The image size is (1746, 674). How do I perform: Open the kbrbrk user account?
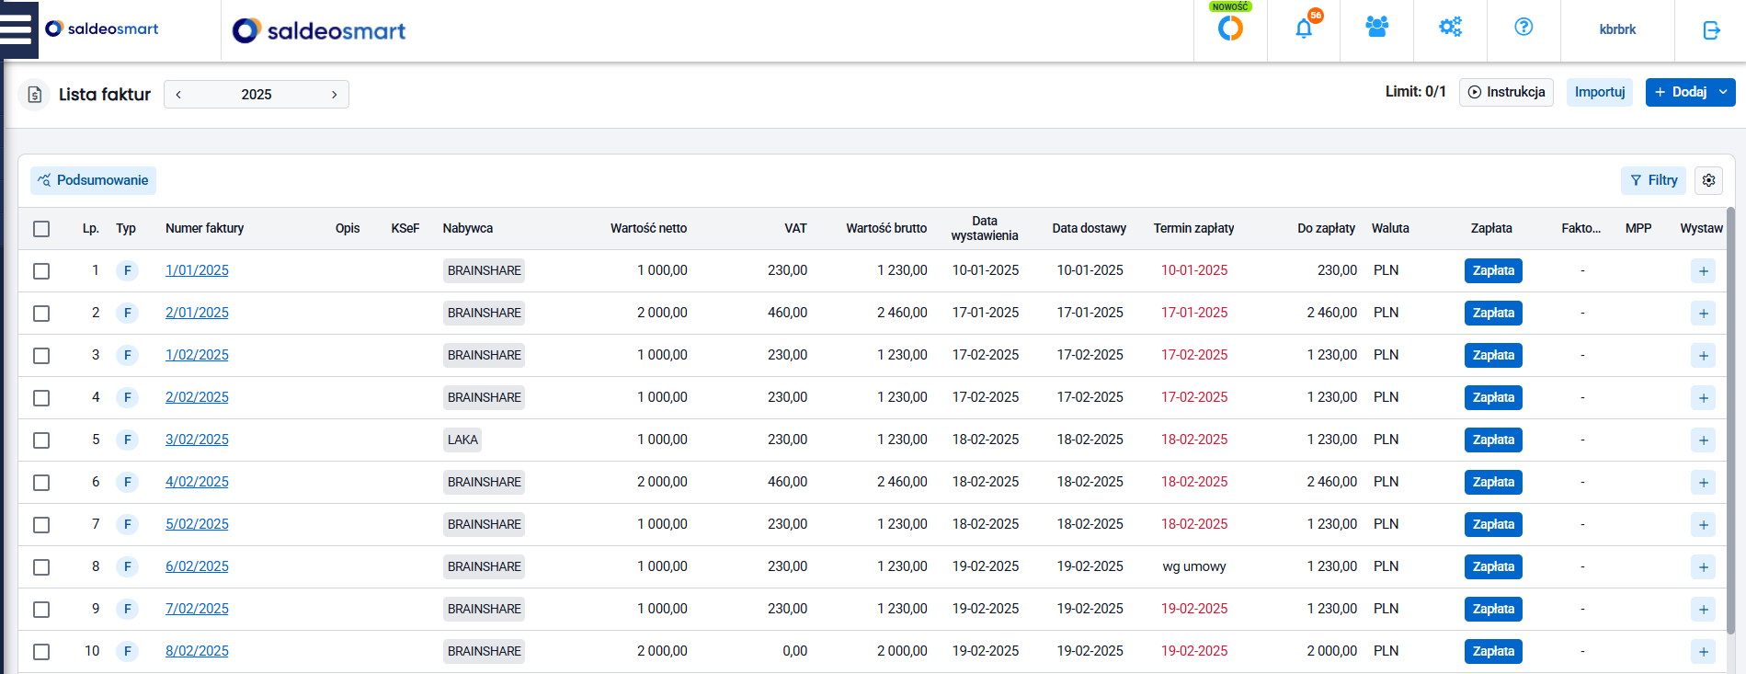click(x=1617, y=29)
